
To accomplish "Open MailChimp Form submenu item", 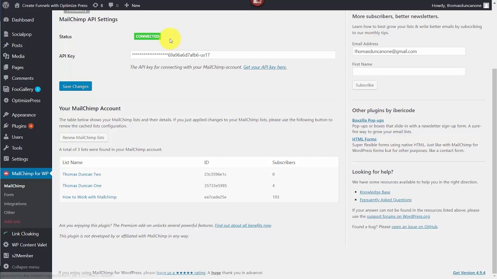I will pos(9,195).
